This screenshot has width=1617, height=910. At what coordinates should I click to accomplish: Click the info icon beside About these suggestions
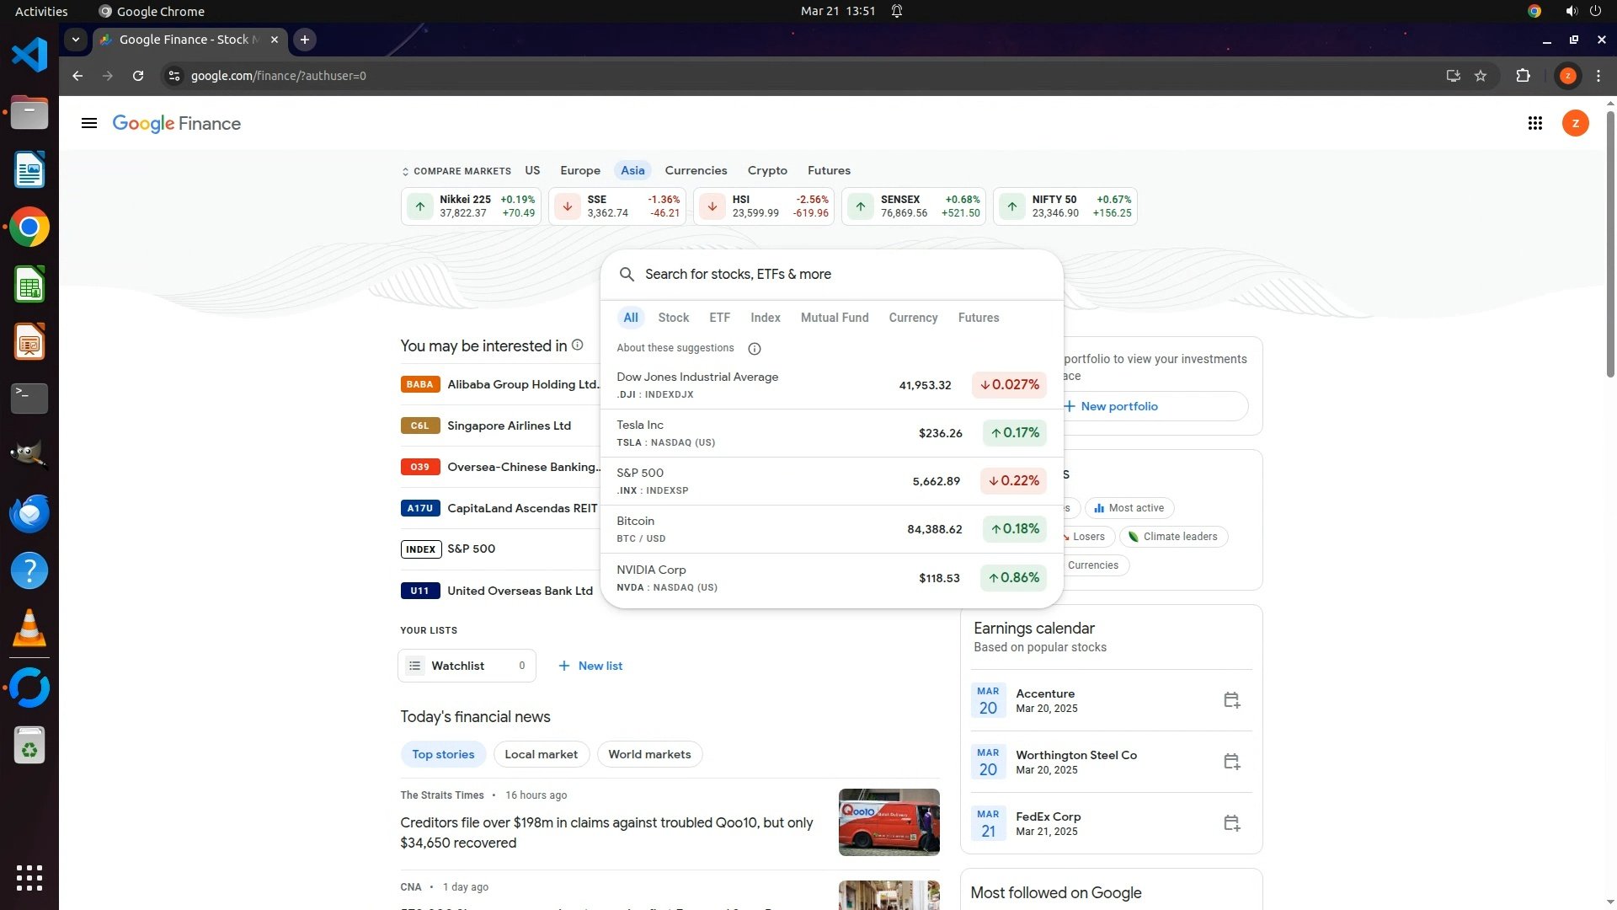(x=755, y=349)
